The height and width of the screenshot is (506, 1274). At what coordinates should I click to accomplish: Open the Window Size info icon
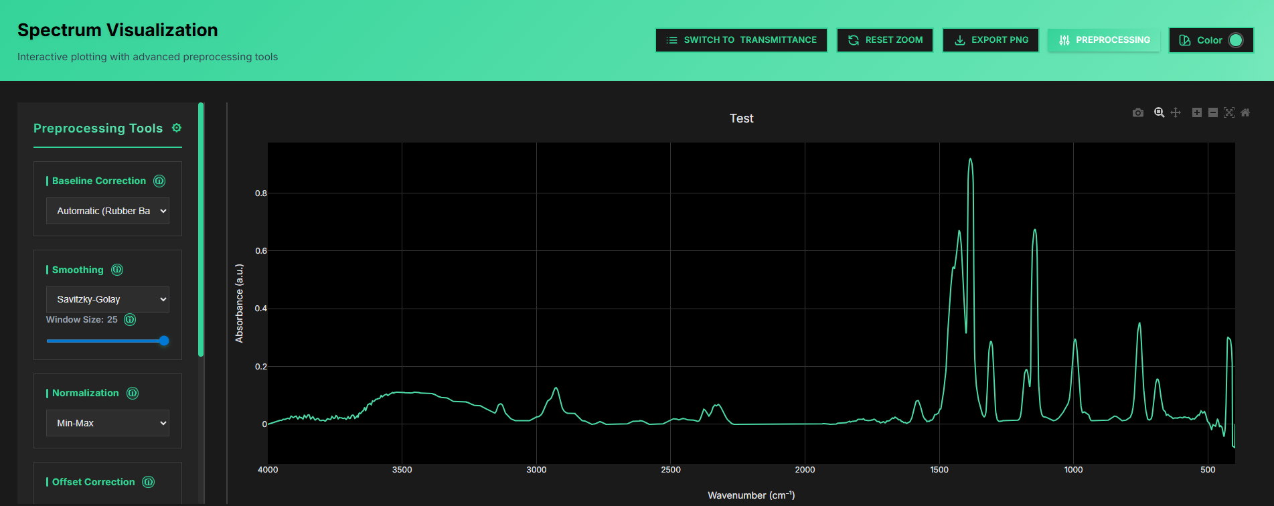(130, 320)
